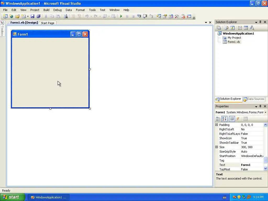Screen dimensions: 268x201
Task: Expand the Padding property
Action: click(x=216, y=125)
